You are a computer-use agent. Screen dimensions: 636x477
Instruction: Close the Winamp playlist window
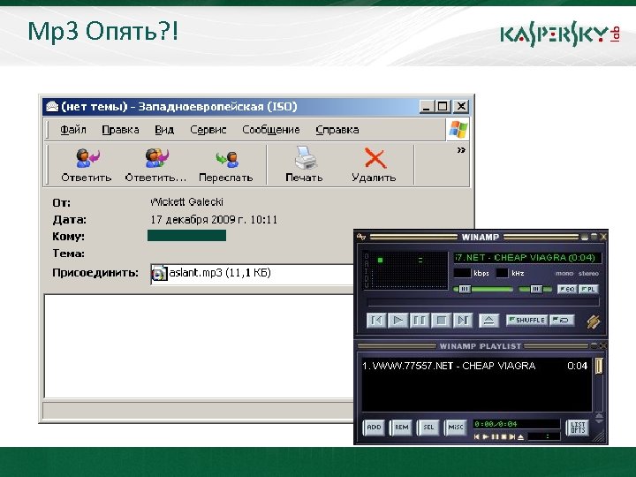pyautogui.click(x=603, y=346)
